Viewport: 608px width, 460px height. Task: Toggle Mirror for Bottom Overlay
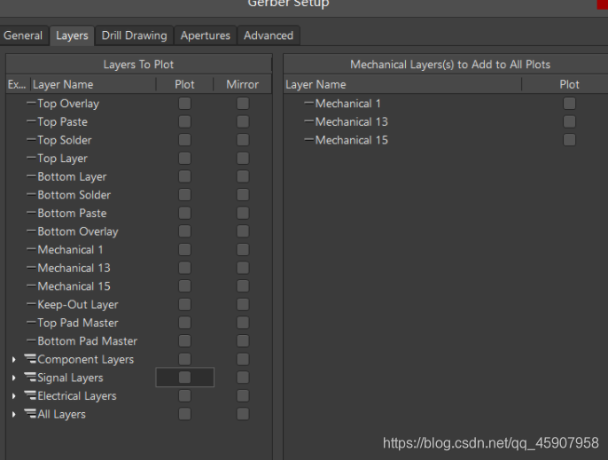coord(243,231)
